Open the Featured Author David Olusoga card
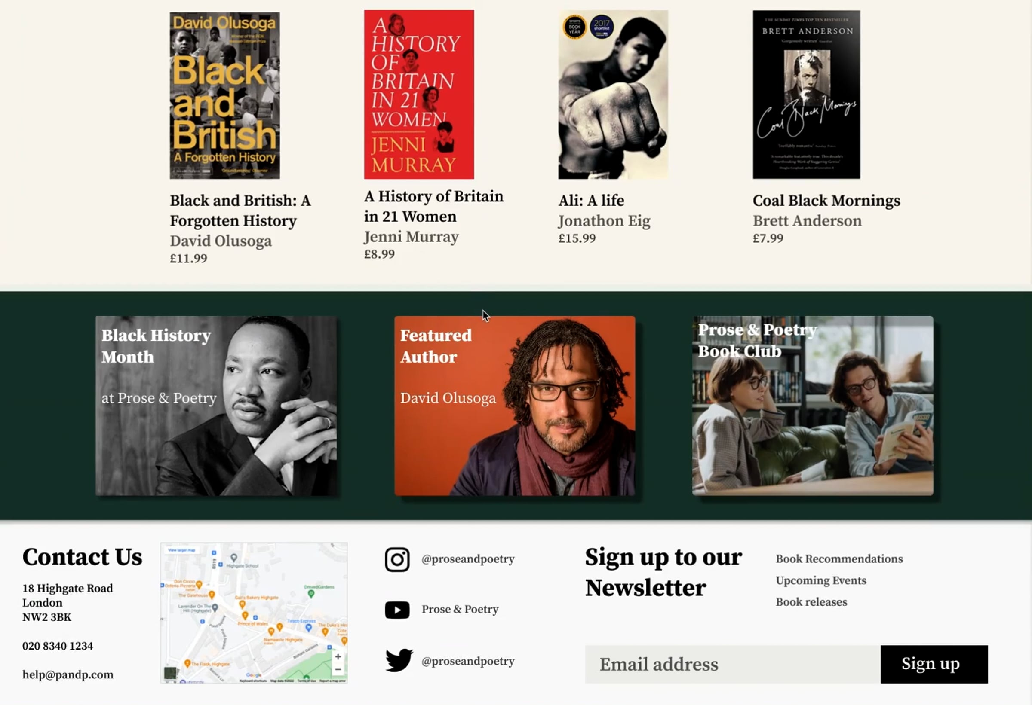1032x705 pixels. (515, 406)
